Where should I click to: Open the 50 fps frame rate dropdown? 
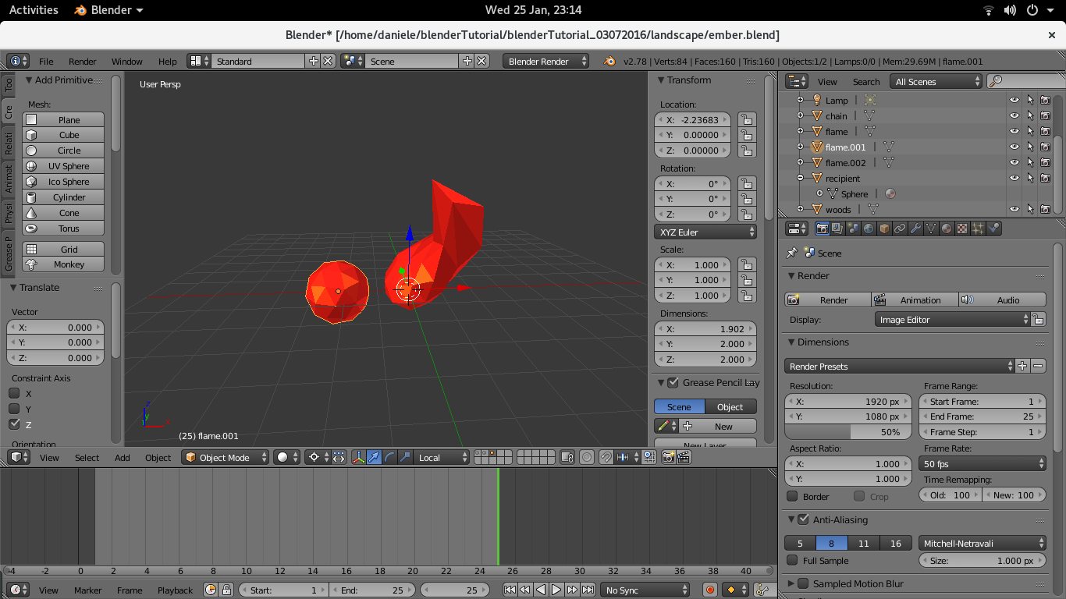click(x=982, y=463)
